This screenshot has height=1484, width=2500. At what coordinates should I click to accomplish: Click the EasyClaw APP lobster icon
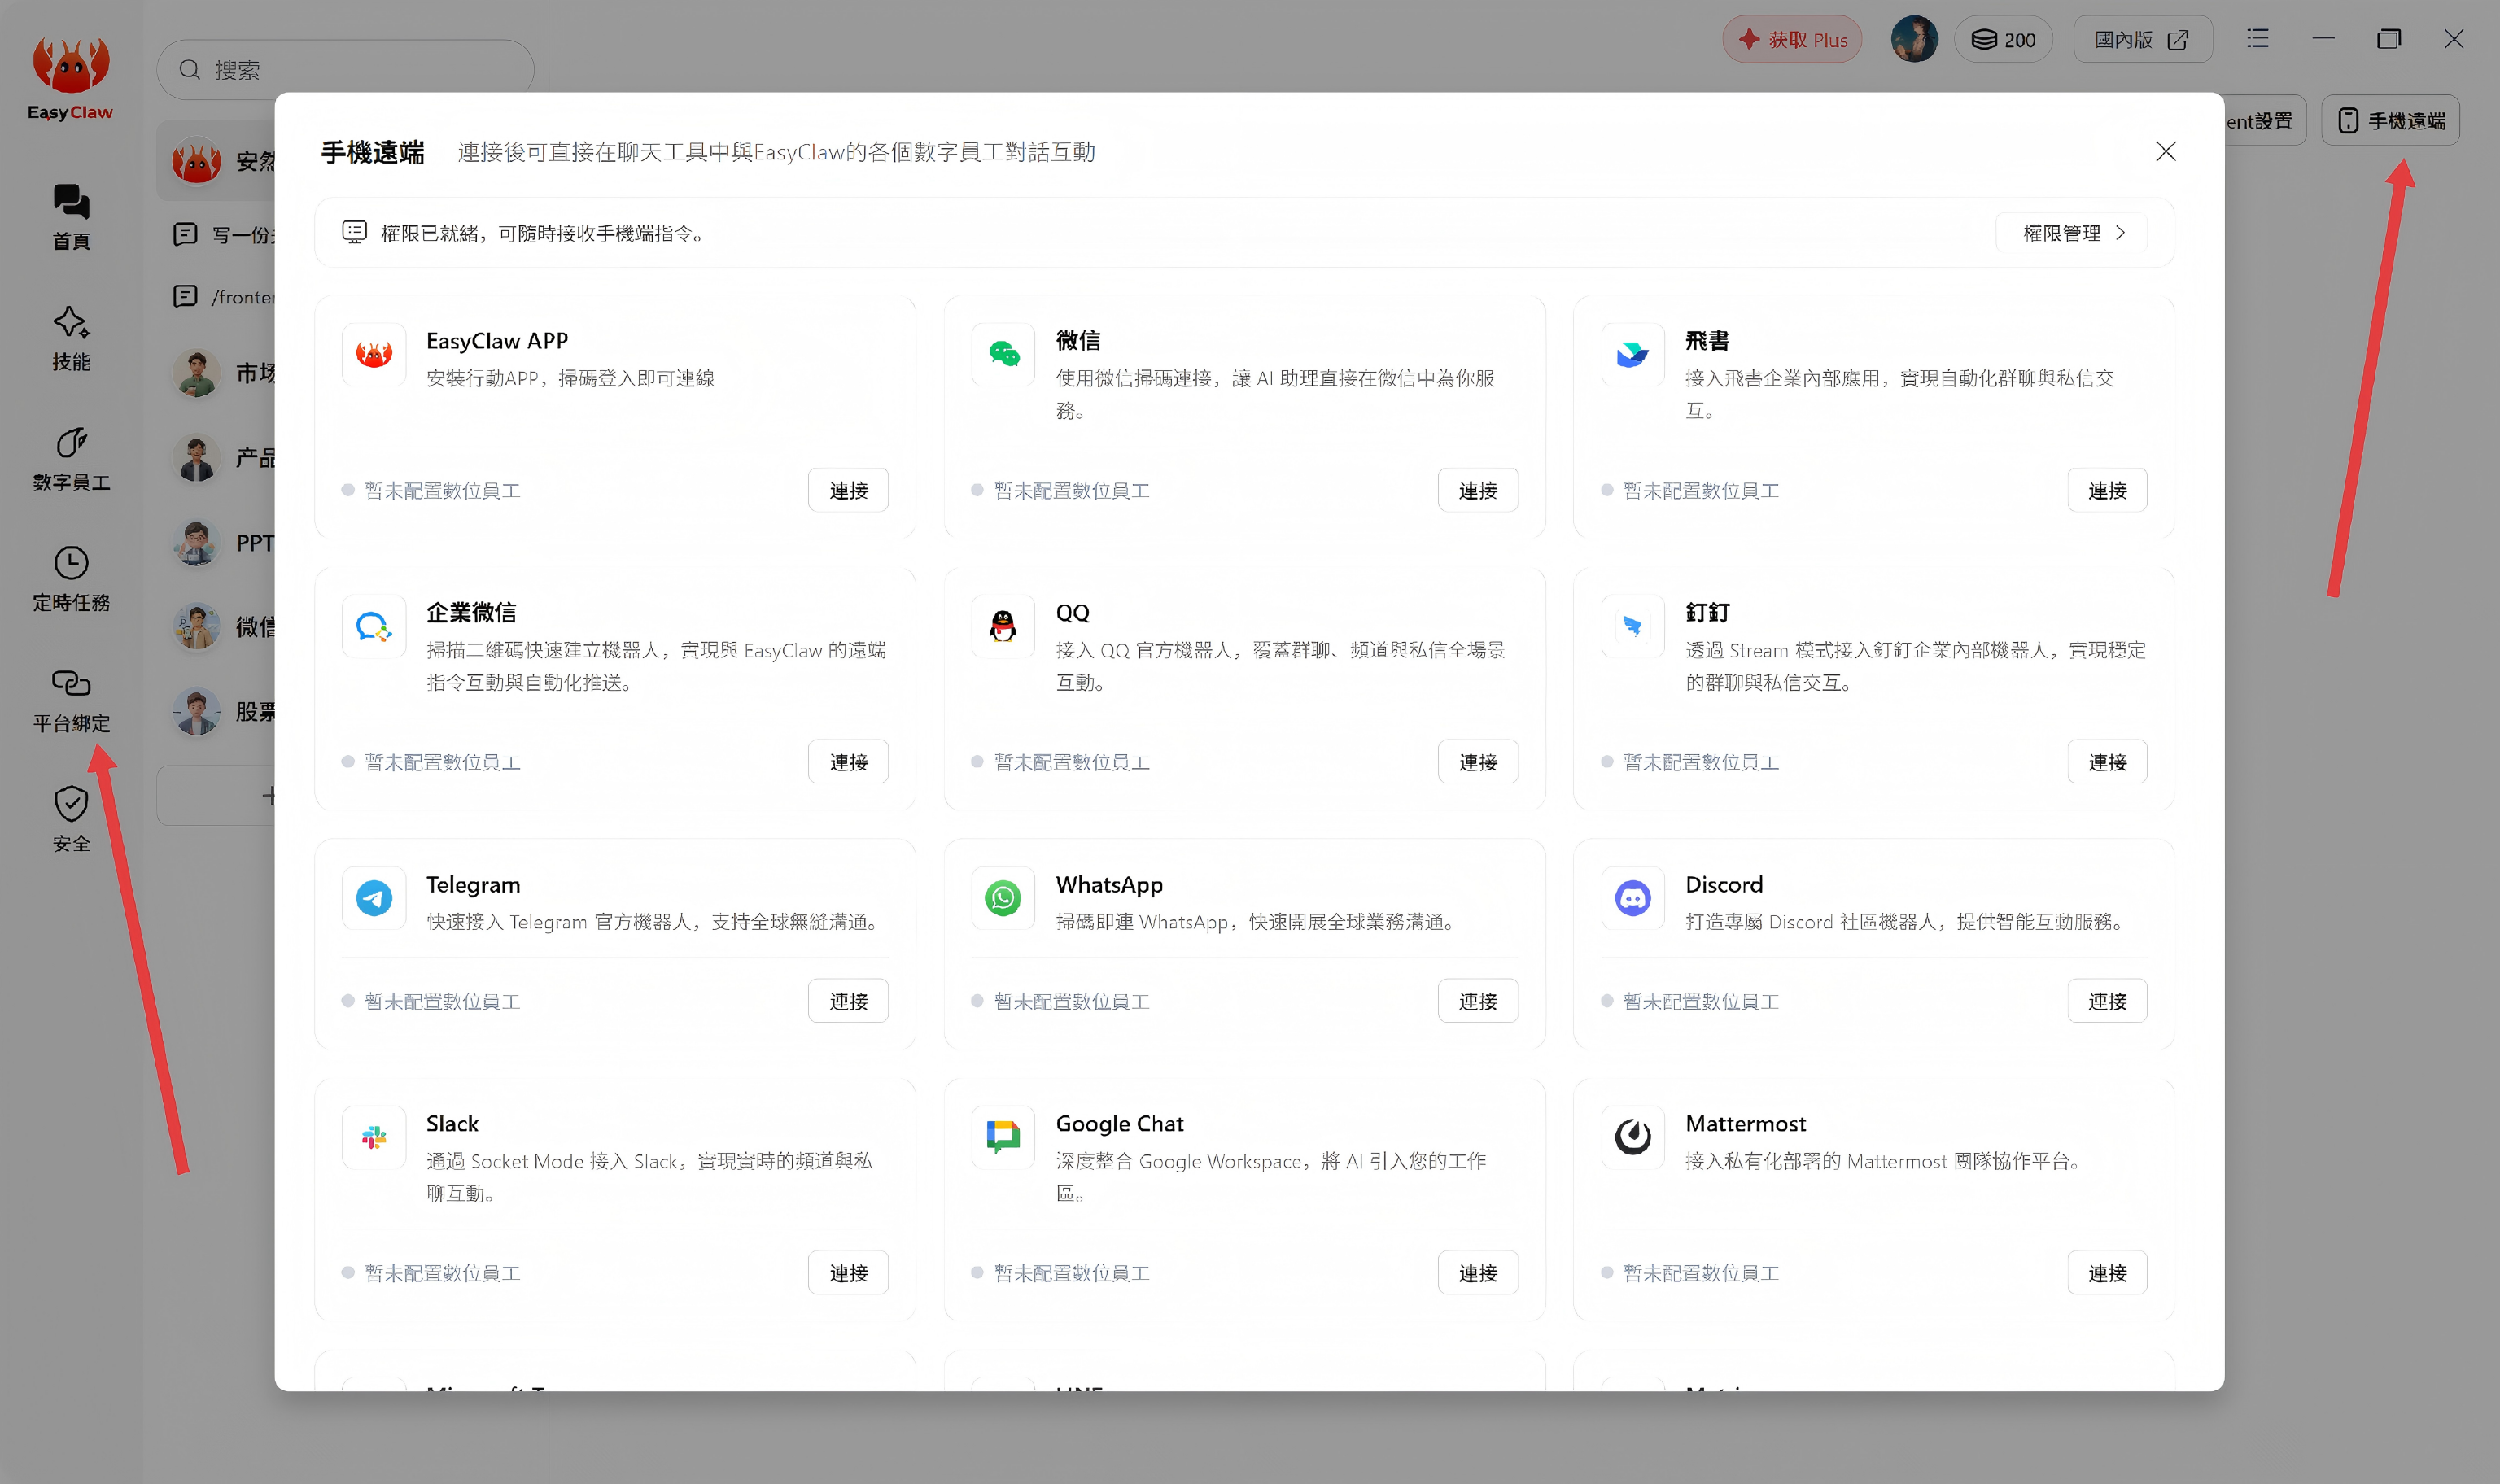point(374,354)
